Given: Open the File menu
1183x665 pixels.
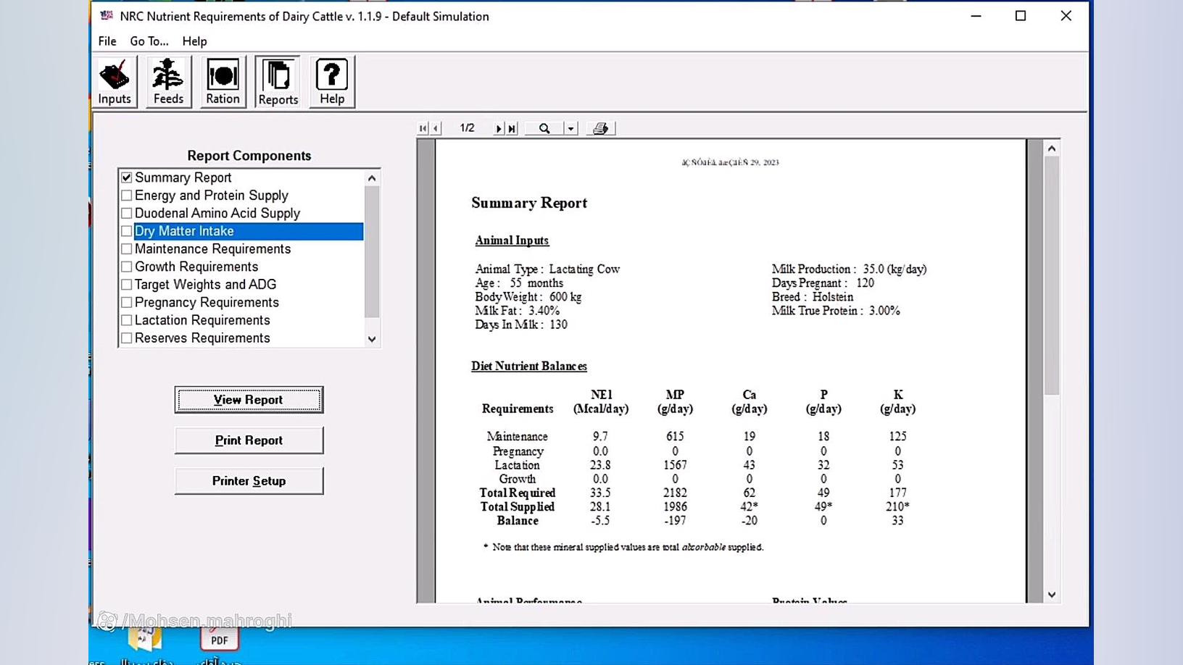Looking at the screenshot, I should (107, 41).
